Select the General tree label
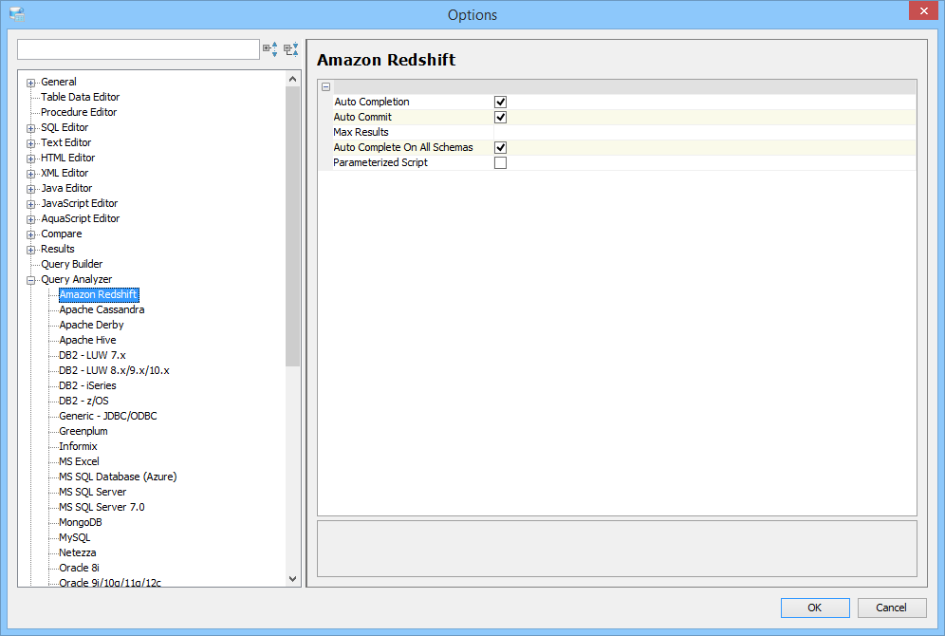Screen dimensions: 945x636 (x=59, y=82)
